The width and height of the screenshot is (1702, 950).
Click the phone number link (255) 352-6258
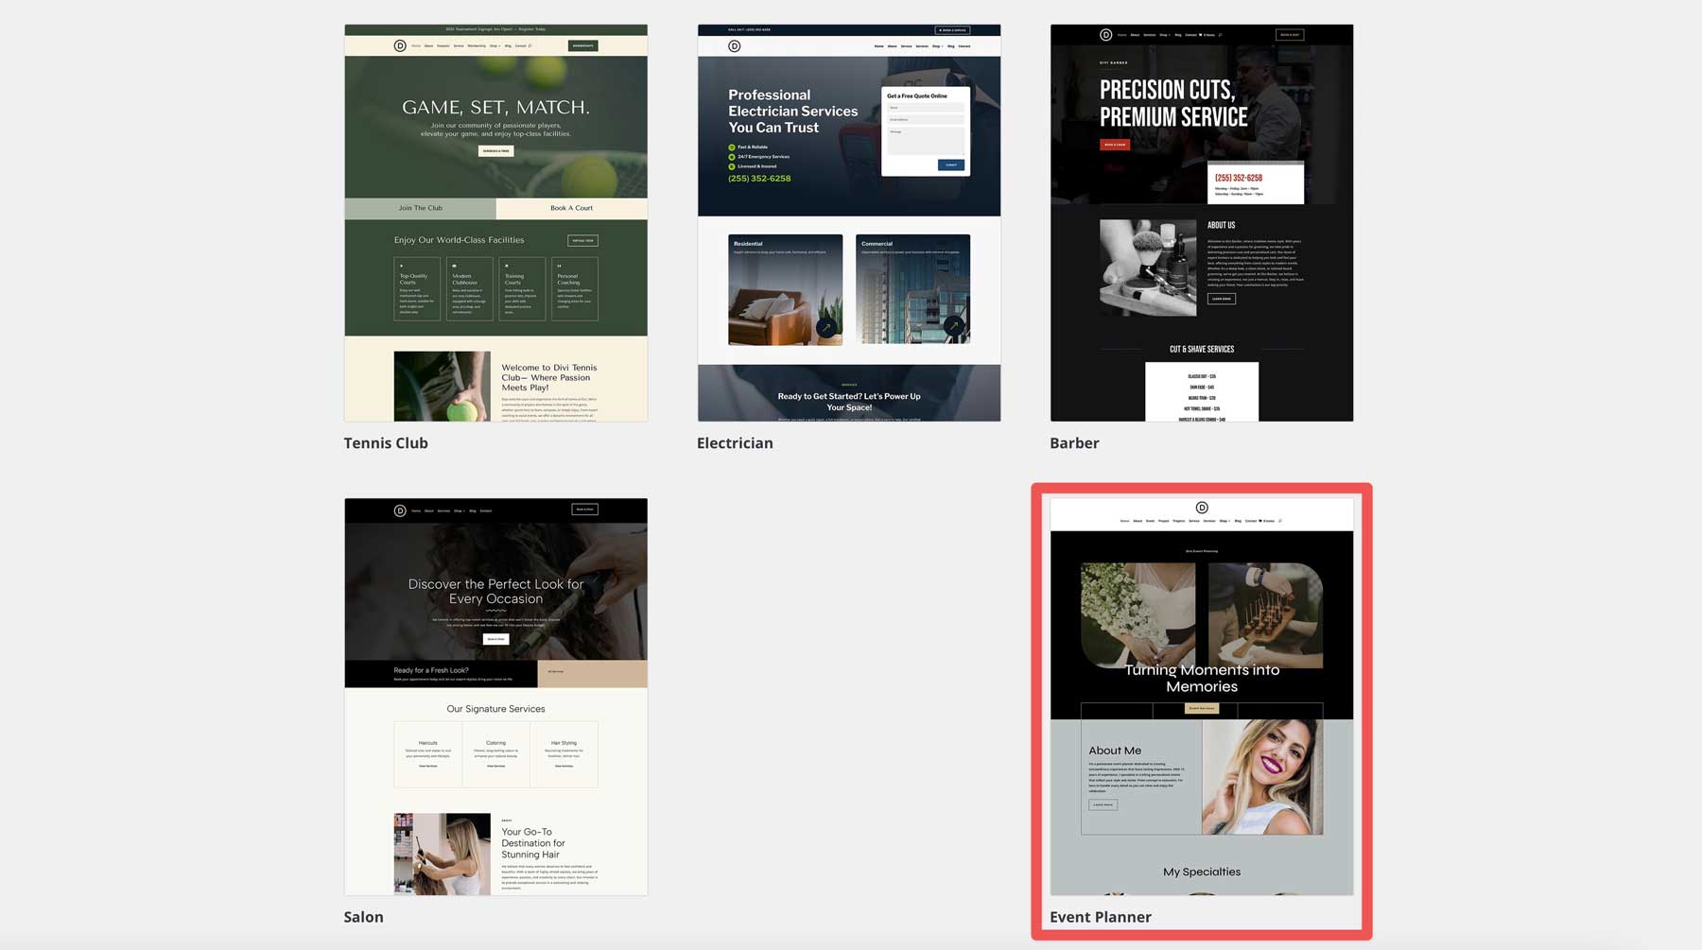coord(758,178)
